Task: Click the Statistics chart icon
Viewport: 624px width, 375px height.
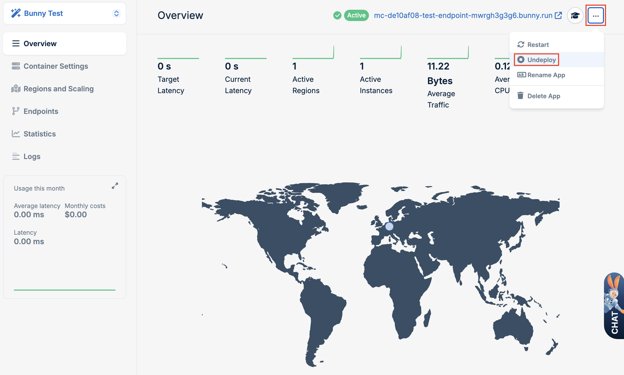Action: (16, 134)
